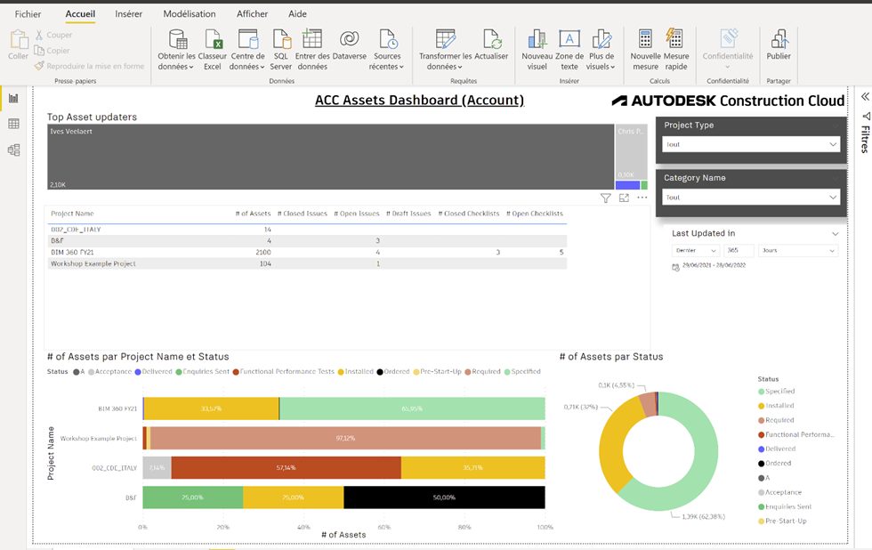Click Entrer des données

(312, 50)
